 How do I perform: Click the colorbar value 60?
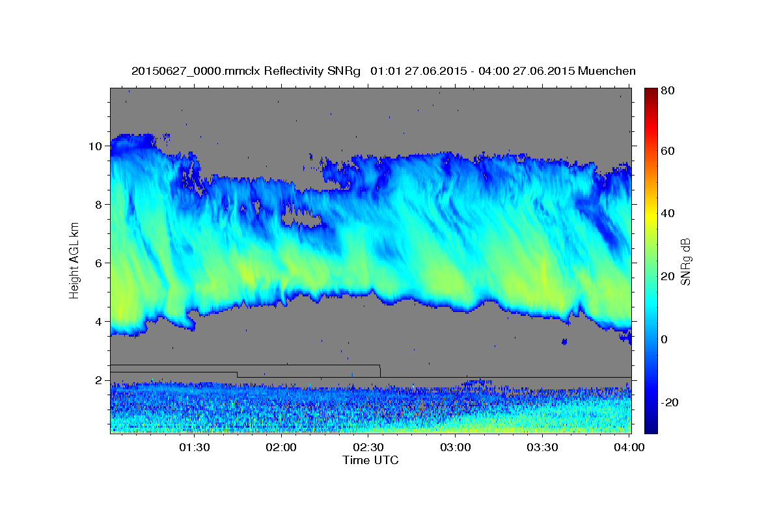tap(667, 151)
